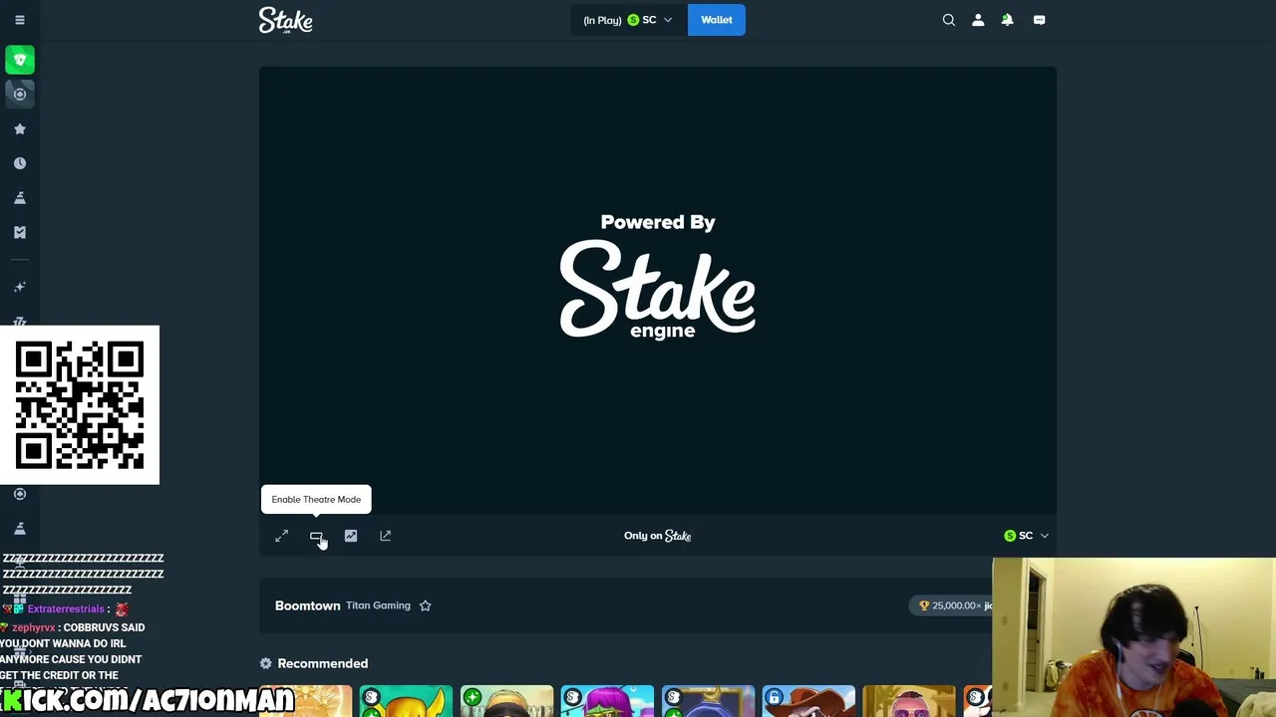Click the Stake engine game loading area
Viewport: 1276px width, 717px height.
(658, 290)
